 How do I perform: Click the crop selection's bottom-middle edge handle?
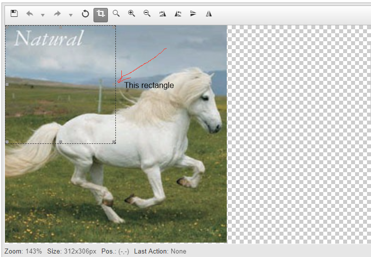(61, 142)
